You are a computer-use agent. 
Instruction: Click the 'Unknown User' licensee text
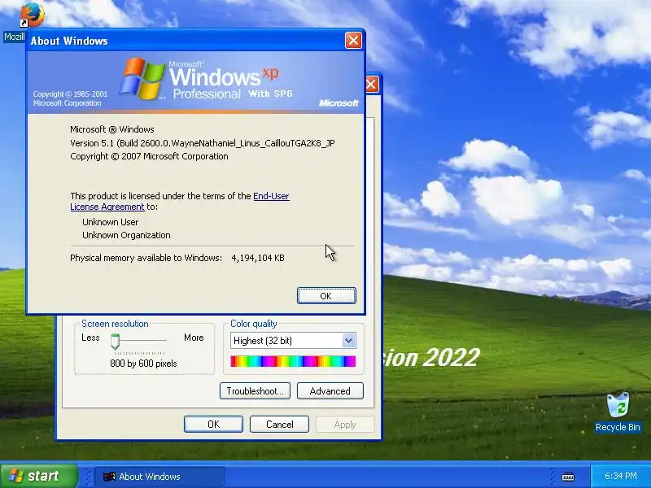[111, 222]
